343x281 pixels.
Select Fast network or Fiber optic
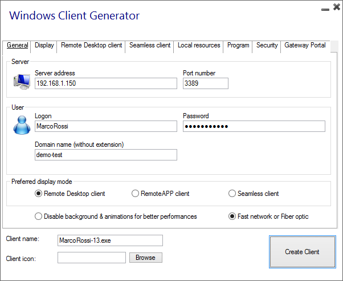point(232,216)
